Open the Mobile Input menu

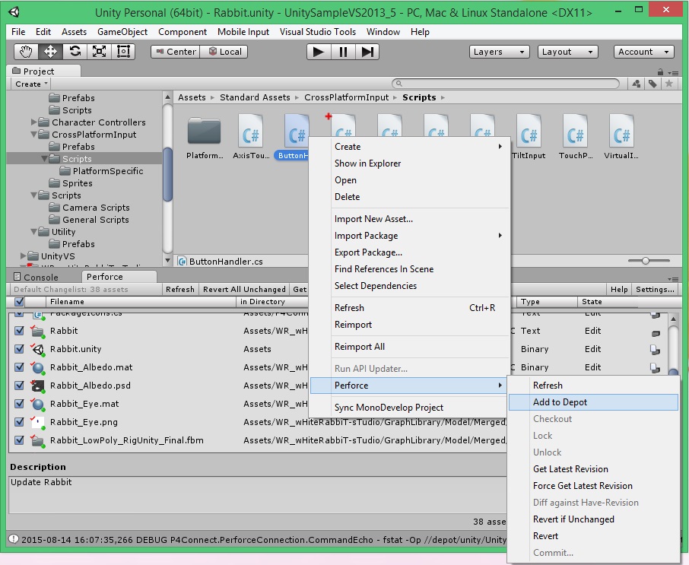pos(243,32)
